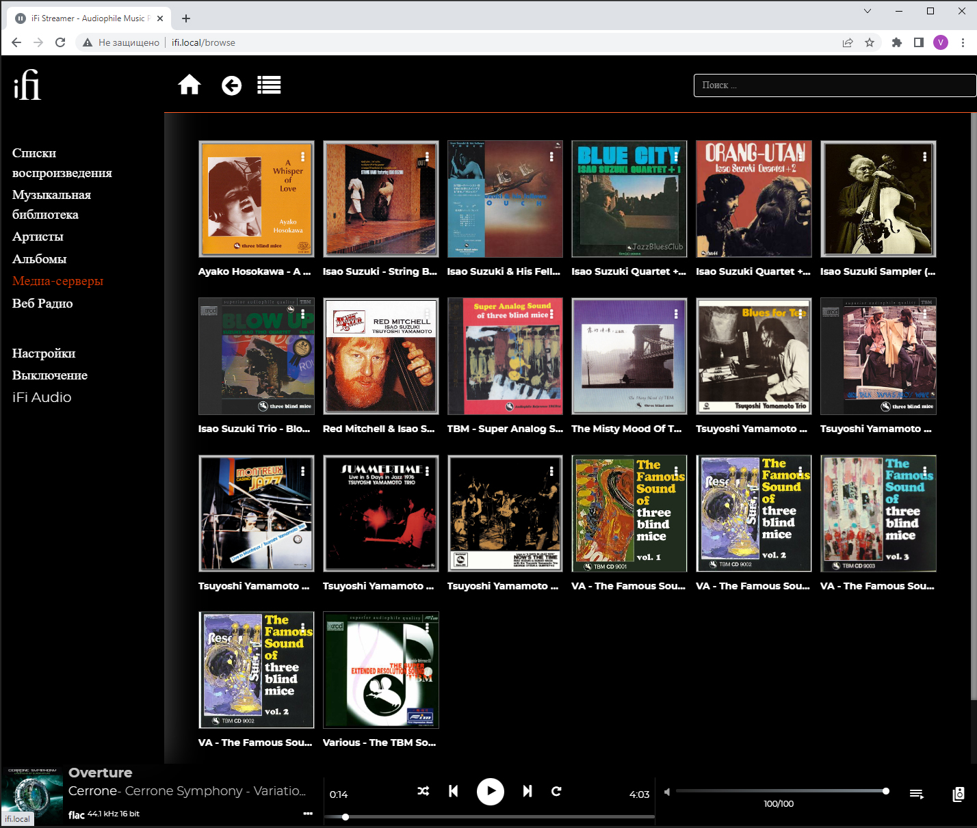977x828 pixels.
Task: Open options menu for Summertime album
Action: pyautogui.click(x=427, y=471)
